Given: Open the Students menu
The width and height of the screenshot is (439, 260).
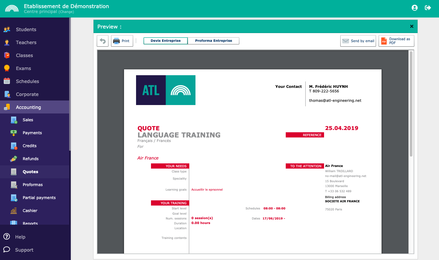Looking at the screenshot, I should pyautogui.click(x=34, y=29).
